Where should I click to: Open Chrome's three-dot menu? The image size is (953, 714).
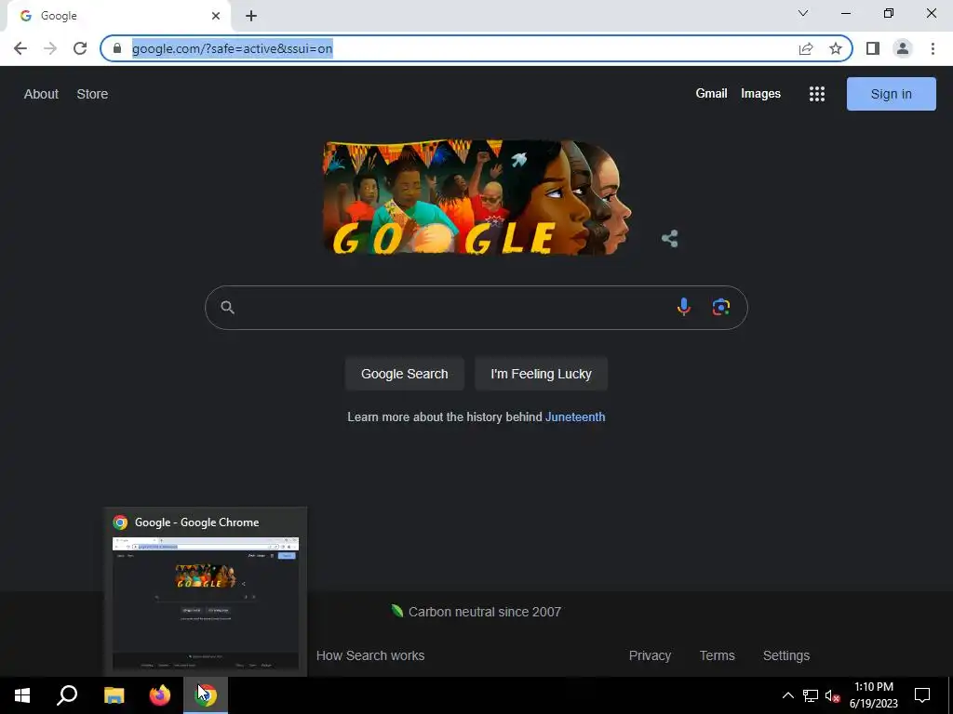(933, 48)
